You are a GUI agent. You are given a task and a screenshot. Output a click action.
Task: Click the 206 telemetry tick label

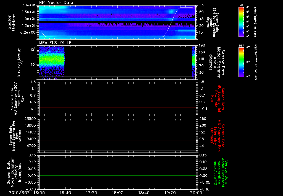point(202,125)
